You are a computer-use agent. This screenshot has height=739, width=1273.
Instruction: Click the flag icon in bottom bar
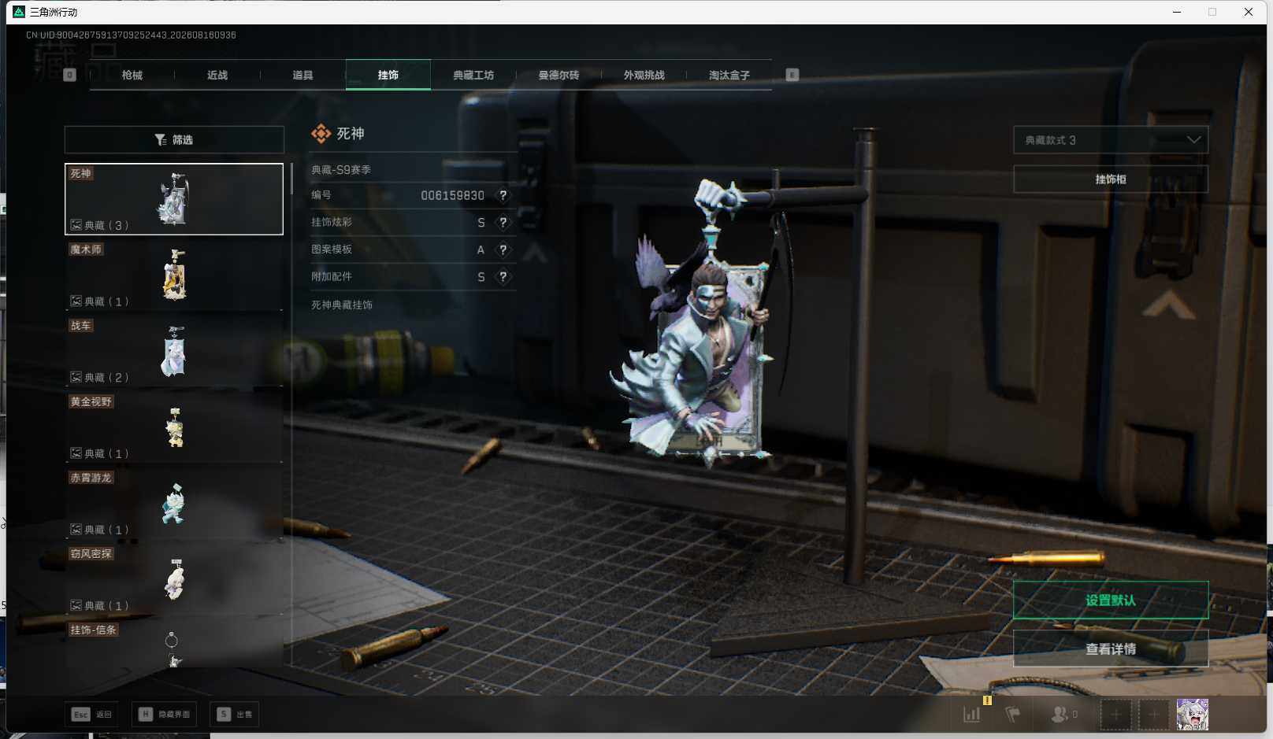point(1013,714)
